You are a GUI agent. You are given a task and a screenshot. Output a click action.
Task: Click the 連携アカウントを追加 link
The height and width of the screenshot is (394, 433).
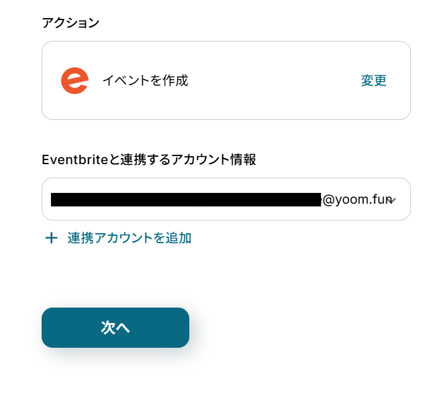tap(130, 238)
